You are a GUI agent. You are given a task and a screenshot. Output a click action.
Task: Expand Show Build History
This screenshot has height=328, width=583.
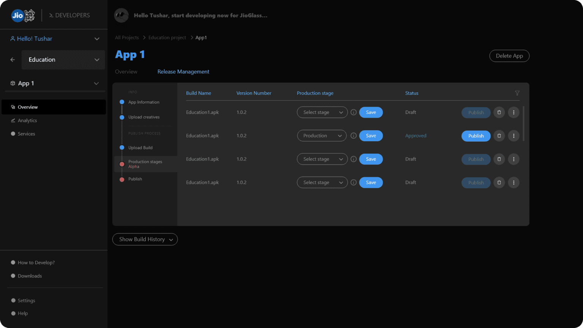click(145, 239)
